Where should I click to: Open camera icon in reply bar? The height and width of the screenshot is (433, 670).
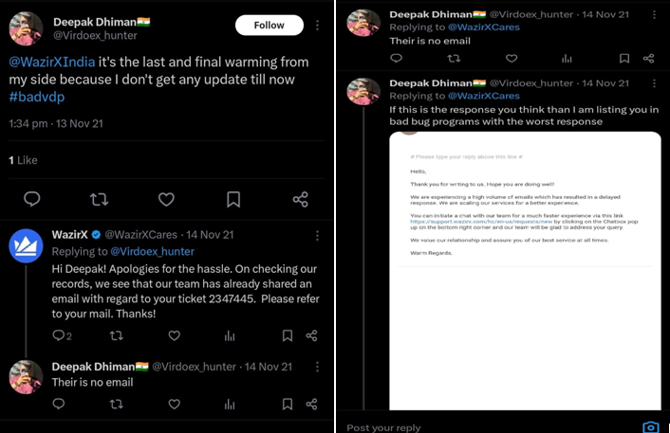[x=650, y=426]
